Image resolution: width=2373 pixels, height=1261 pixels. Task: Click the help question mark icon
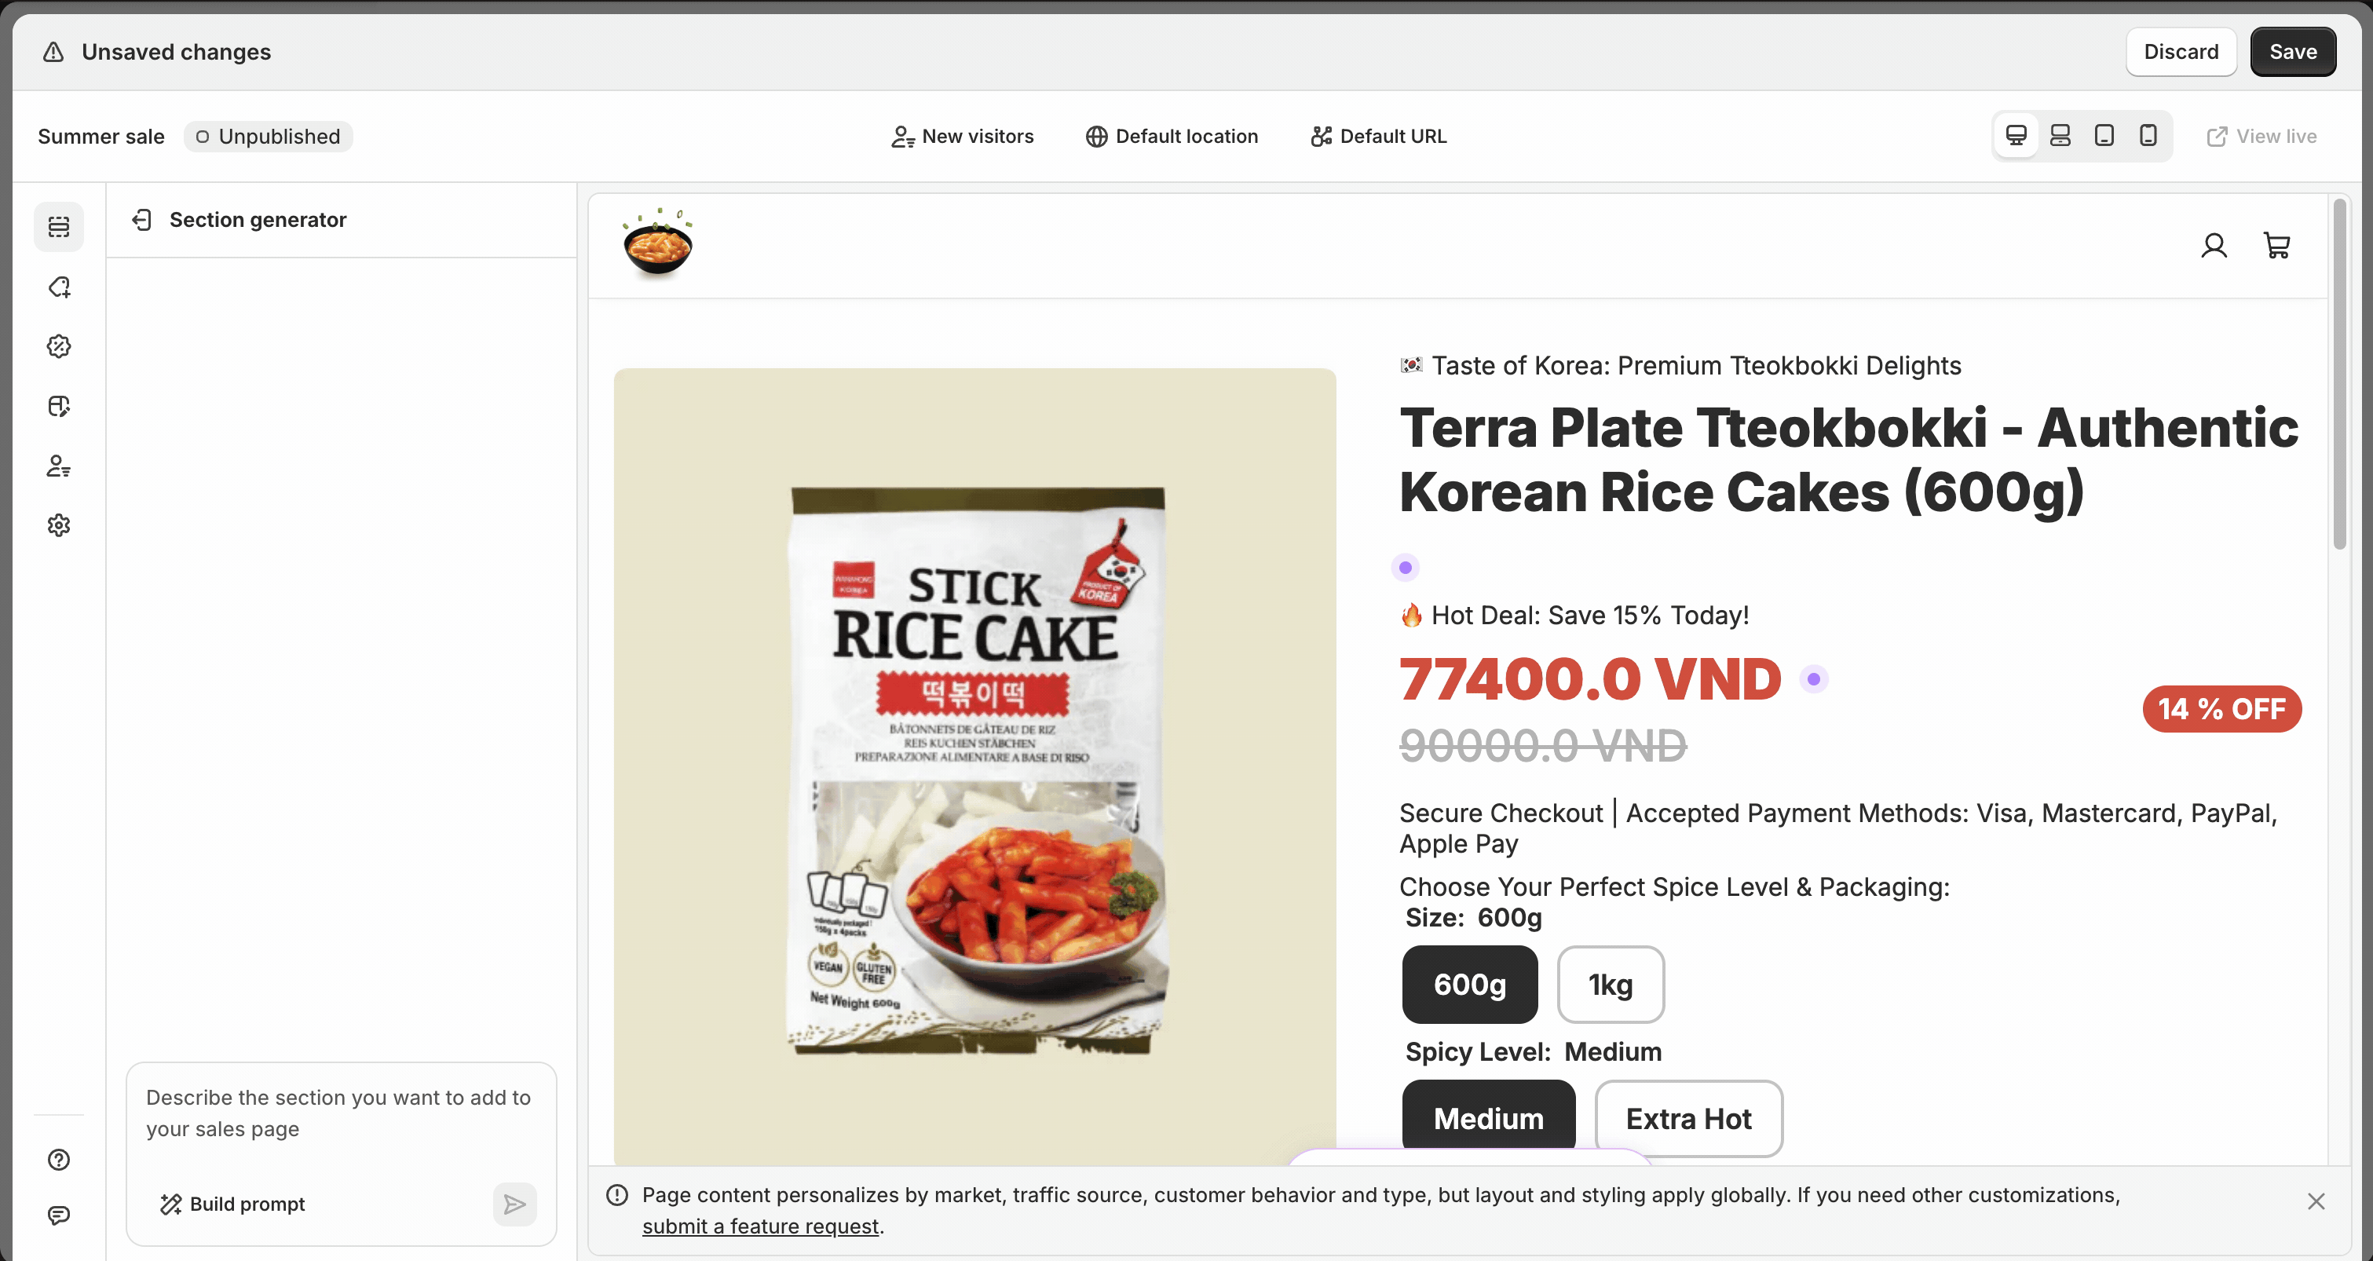tap(59, 1160)
